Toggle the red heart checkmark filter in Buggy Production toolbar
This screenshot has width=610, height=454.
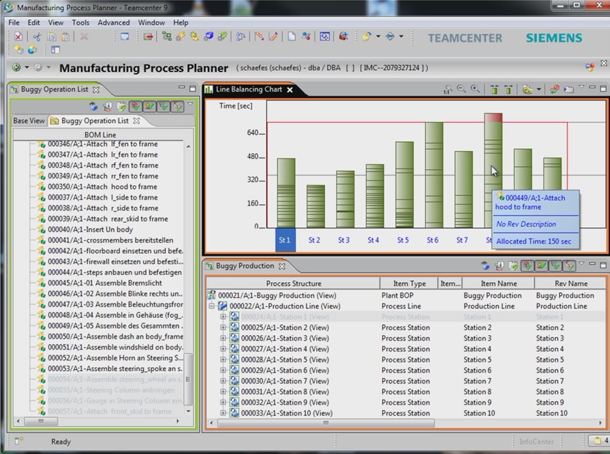pyautogui.click(x=527, y=266)
